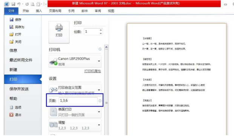Switch to the 视图 ribbon tab
The image size is (234, 137).
tap(111, 11)
